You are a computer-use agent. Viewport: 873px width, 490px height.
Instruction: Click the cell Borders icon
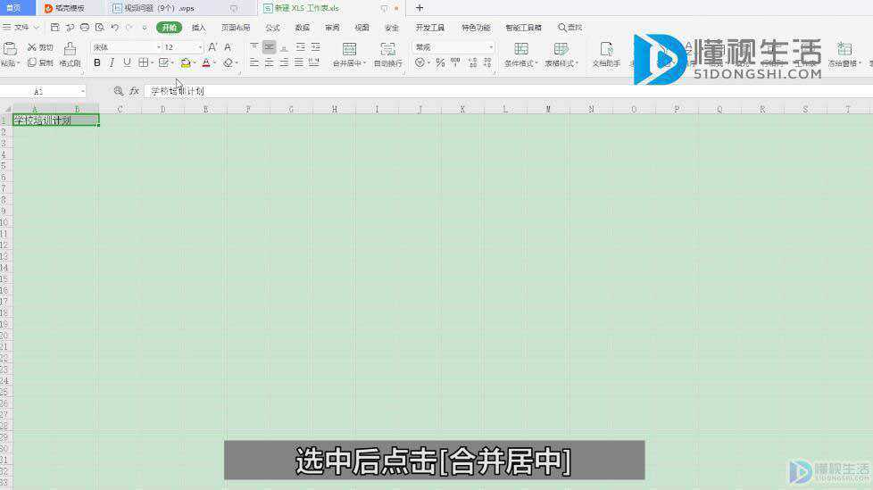143,62
